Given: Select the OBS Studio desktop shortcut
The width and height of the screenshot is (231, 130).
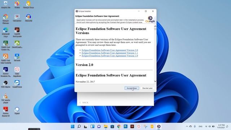Looking at the screenshot, I should tap(6, 84).
